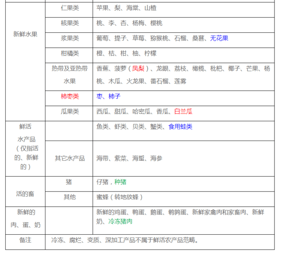
Task: Click the red 白兰瓜 text
Action: click(183, 112)
